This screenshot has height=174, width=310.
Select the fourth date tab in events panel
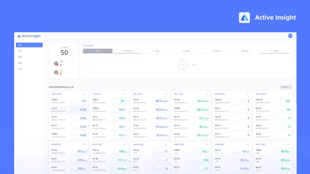pos(187,51)
